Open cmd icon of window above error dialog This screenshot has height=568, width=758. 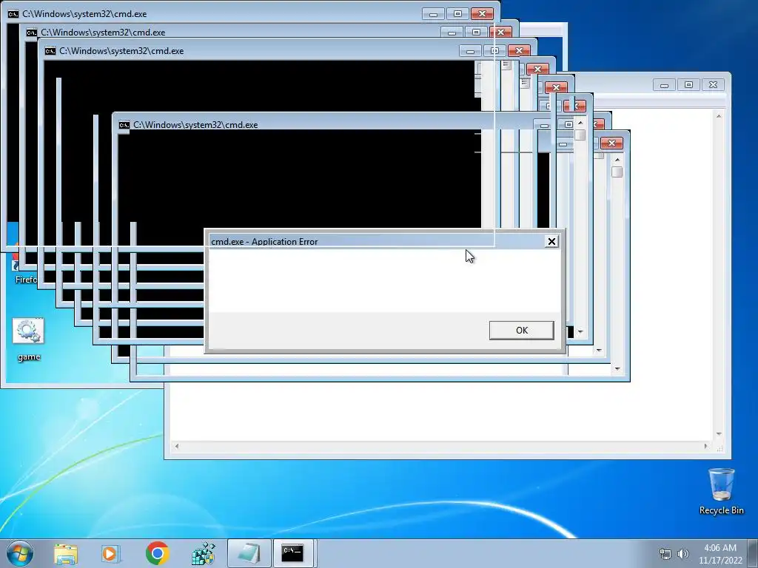click(x=124, y=124)
